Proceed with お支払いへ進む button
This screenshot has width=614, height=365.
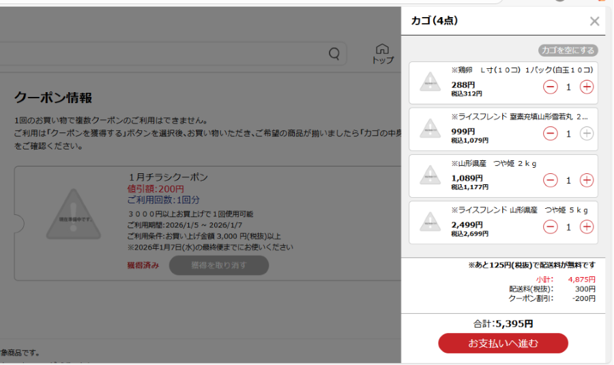[503, 343]
